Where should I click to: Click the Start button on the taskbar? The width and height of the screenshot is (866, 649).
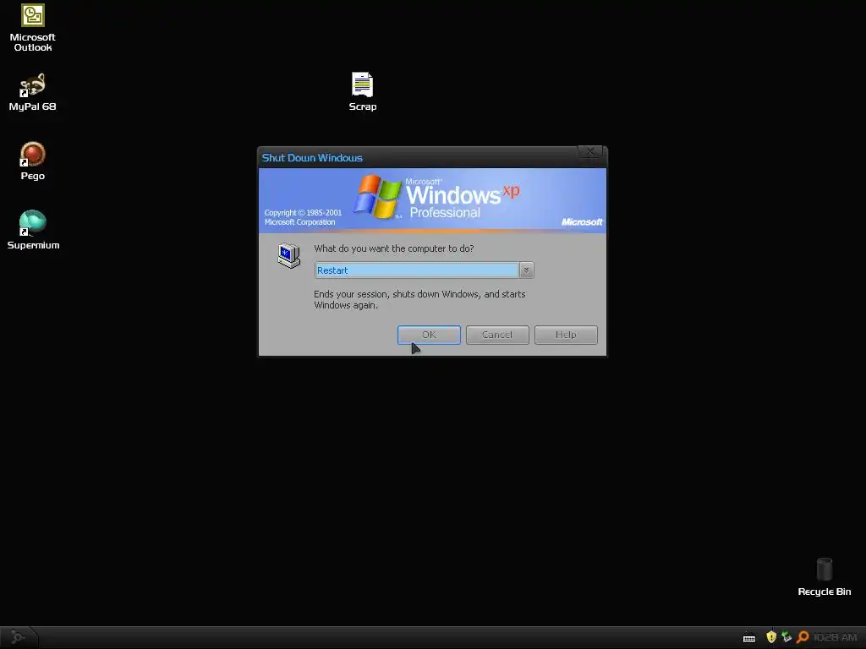18,637
